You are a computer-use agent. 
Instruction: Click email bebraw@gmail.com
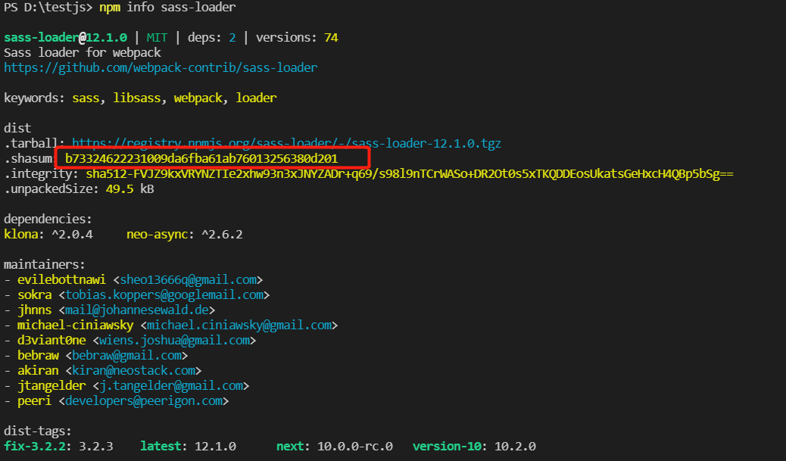click(126, 355)
